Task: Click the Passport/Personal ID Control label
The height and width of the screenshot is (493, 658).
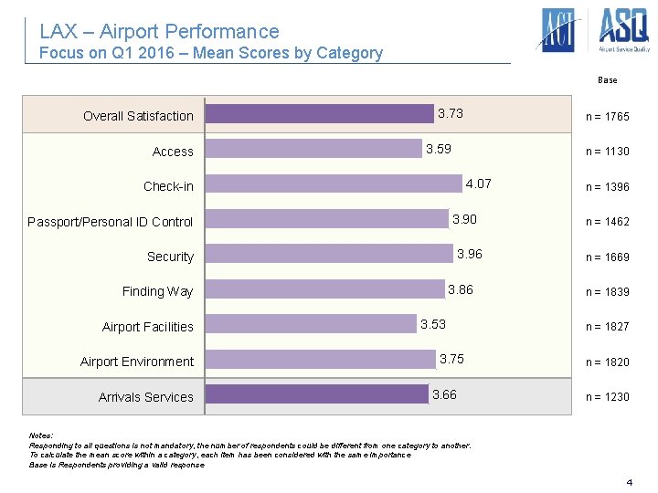Action: tap(111, 222)
